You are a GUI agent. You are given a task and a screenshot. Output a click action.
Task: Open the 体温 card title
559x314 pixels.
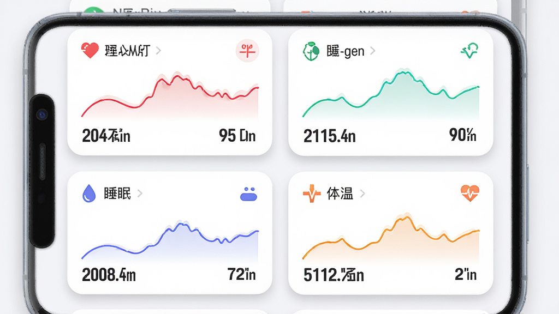tap(340, 194)
